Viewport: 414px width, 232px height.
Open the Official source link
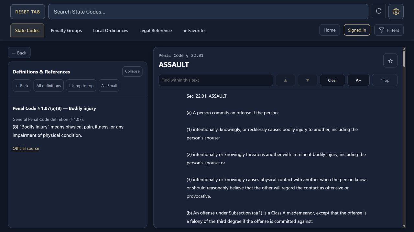pos(26,149)
